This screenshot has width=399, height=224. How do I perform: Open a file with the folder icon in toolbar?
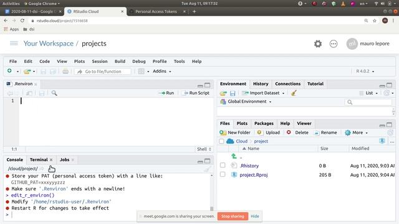(x=27, y=72)
